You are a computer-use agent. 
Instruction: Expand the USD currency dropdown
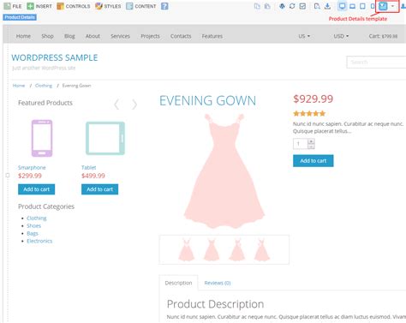coord(341,36)
